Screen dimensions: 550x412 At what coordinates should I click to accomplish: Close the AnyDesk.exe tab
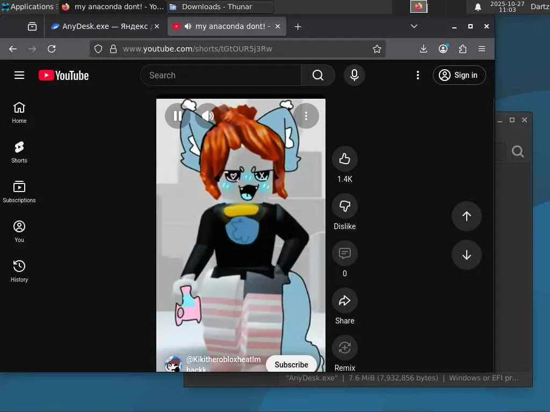(x=157, y=26)
